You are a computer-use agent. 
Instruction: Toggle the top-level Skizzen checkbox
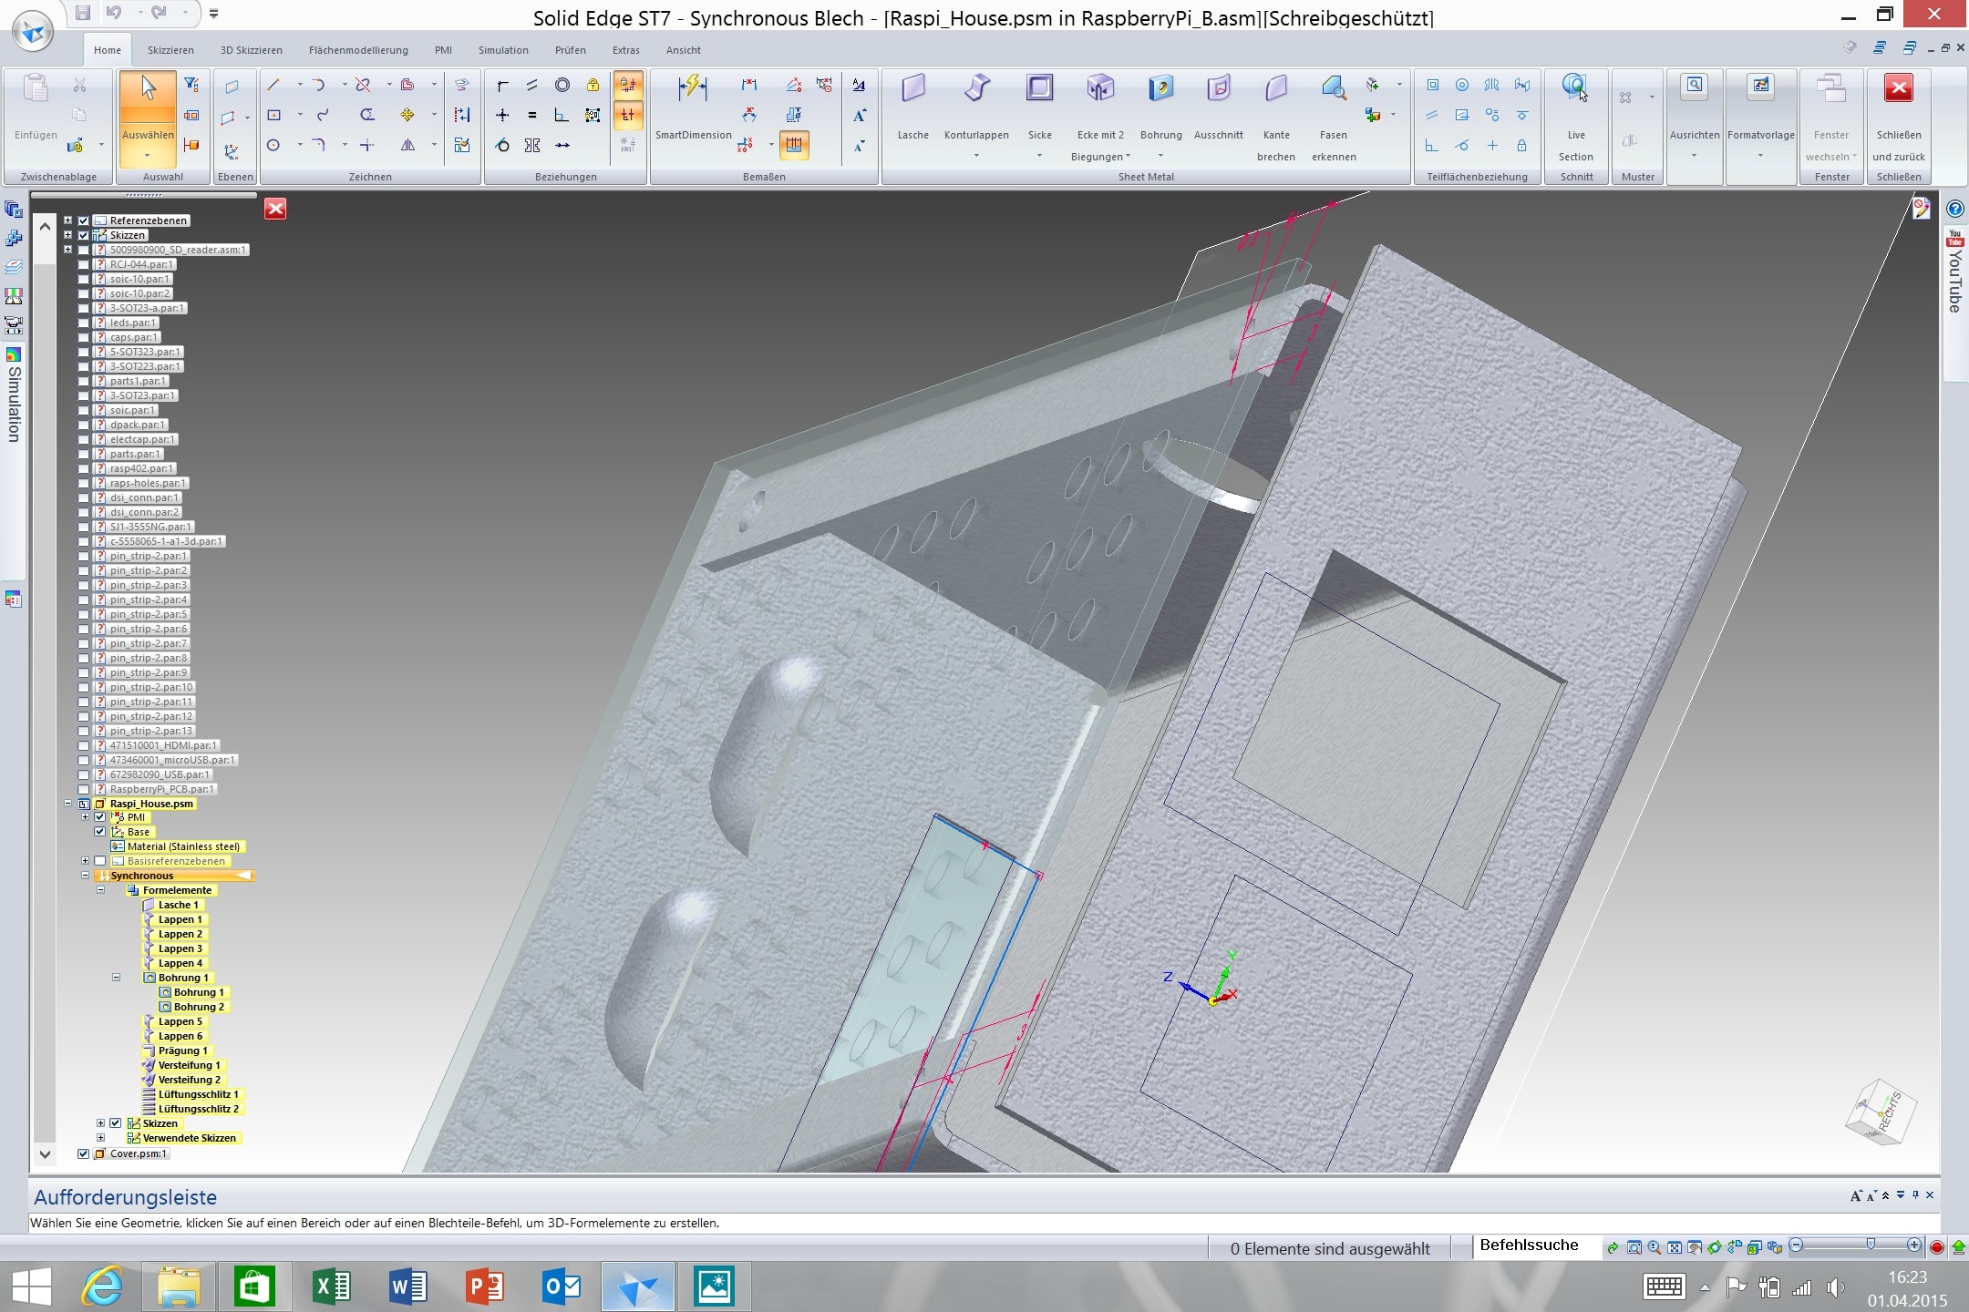(x=84, y=235)
